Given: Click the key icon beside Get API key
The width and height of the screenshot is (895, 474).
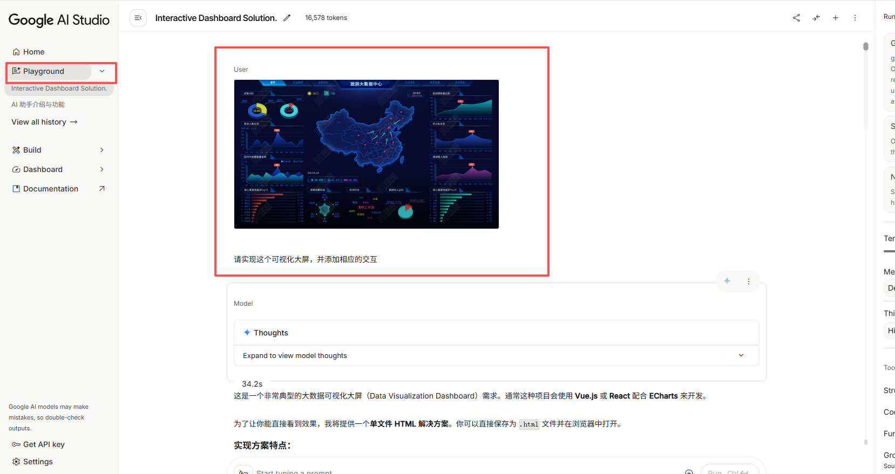Looking at the screenshot, I should tap(16, 444).
